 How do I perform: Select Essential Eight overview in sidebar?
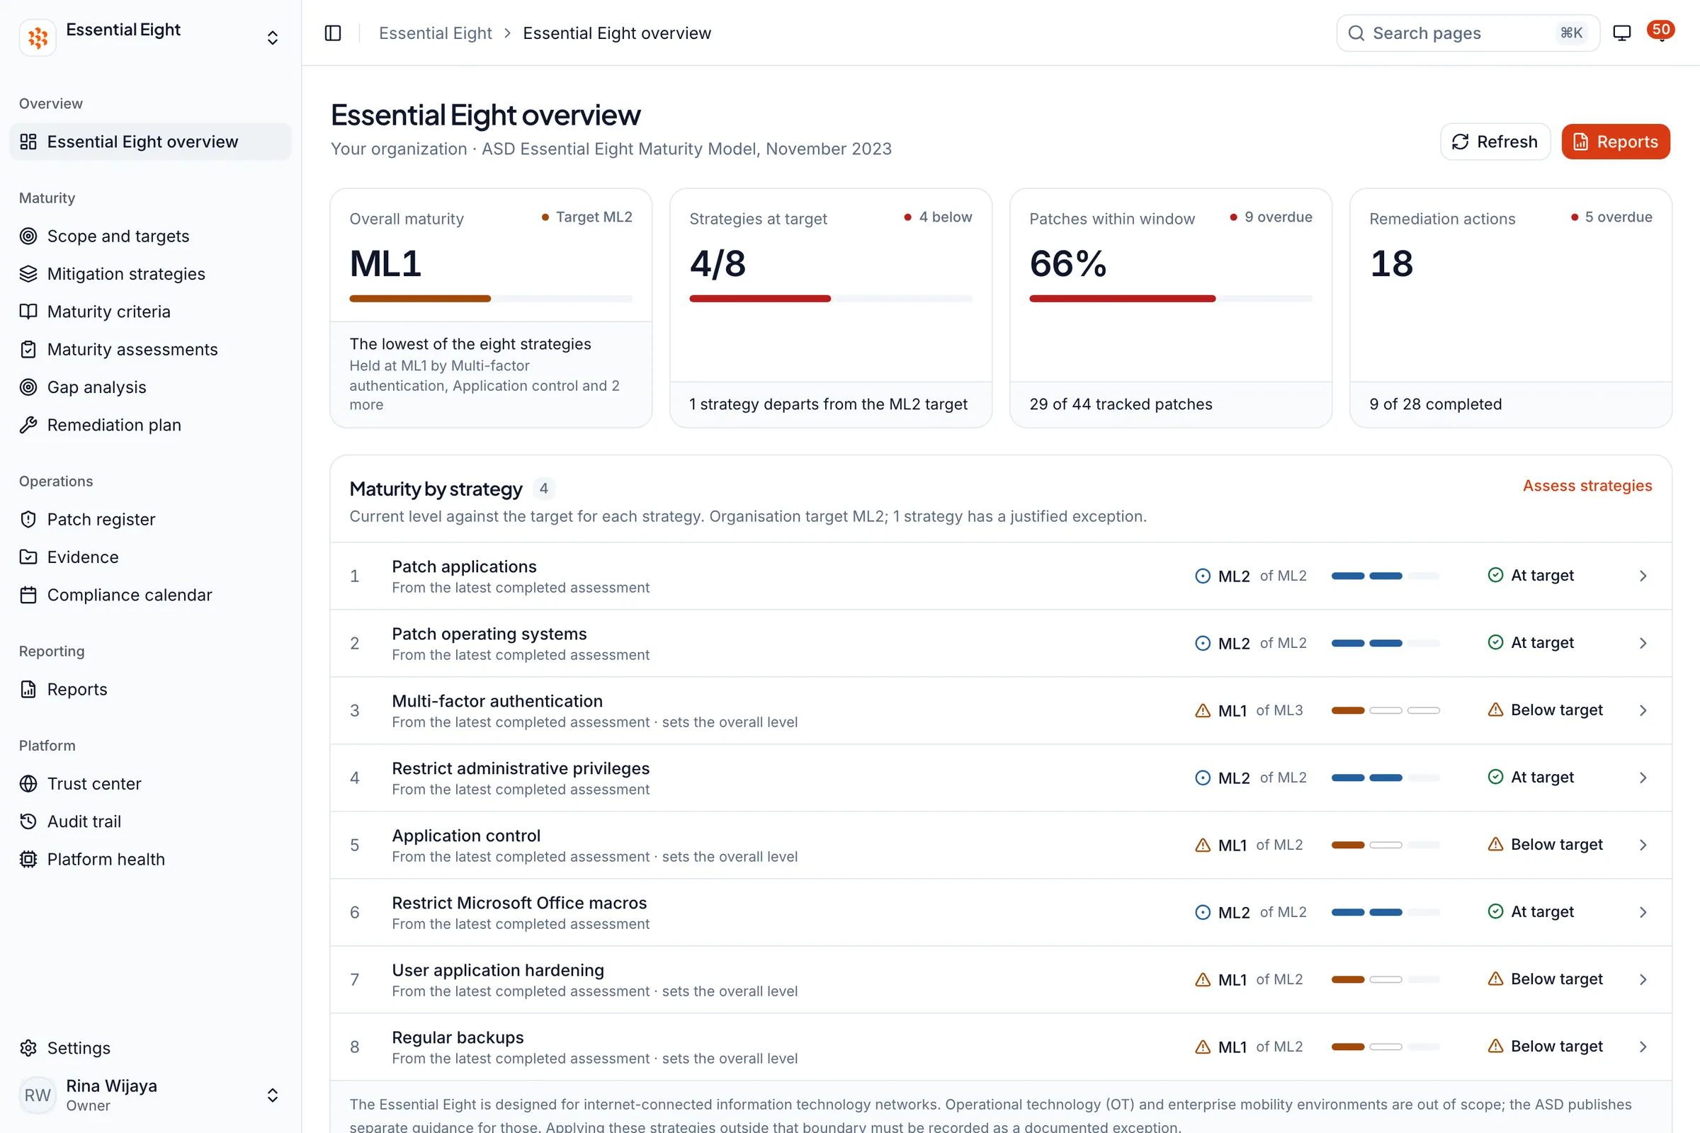150,142
